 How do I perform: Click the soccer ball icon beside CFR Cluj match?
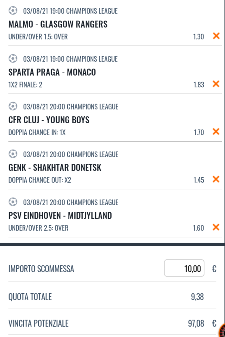click(x=13, y=106)
